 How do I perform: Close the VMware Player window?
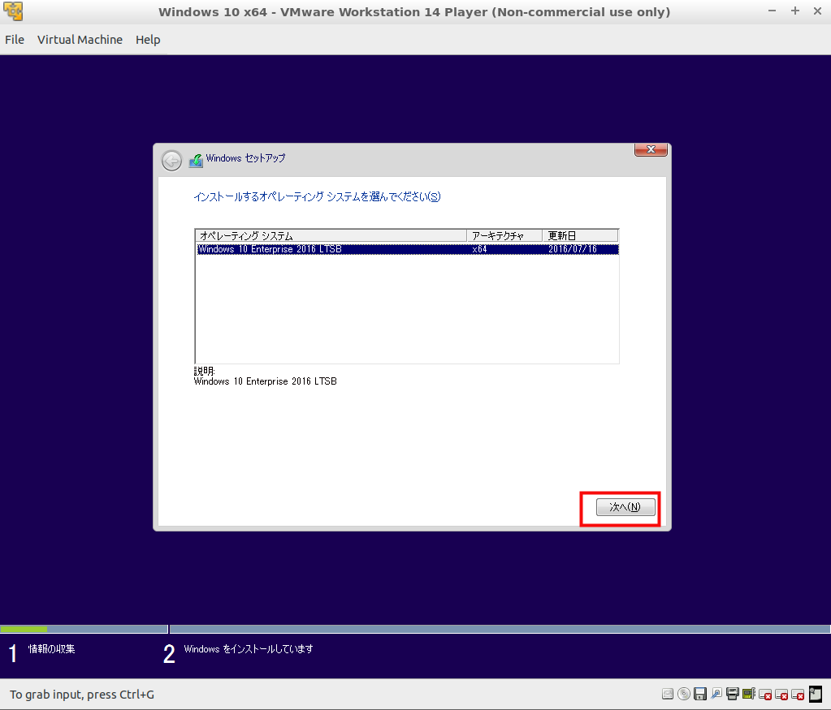pos(817,11)
